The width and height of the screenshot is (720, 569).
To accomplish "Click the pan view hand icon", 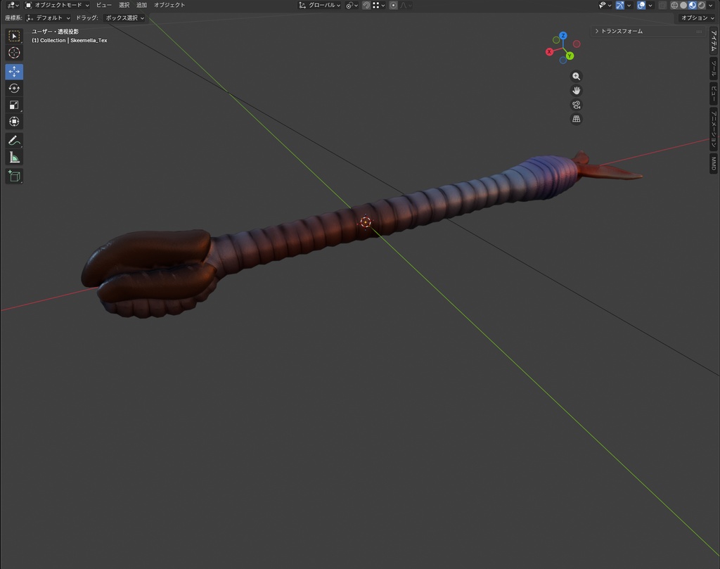I will coord(577,91).
